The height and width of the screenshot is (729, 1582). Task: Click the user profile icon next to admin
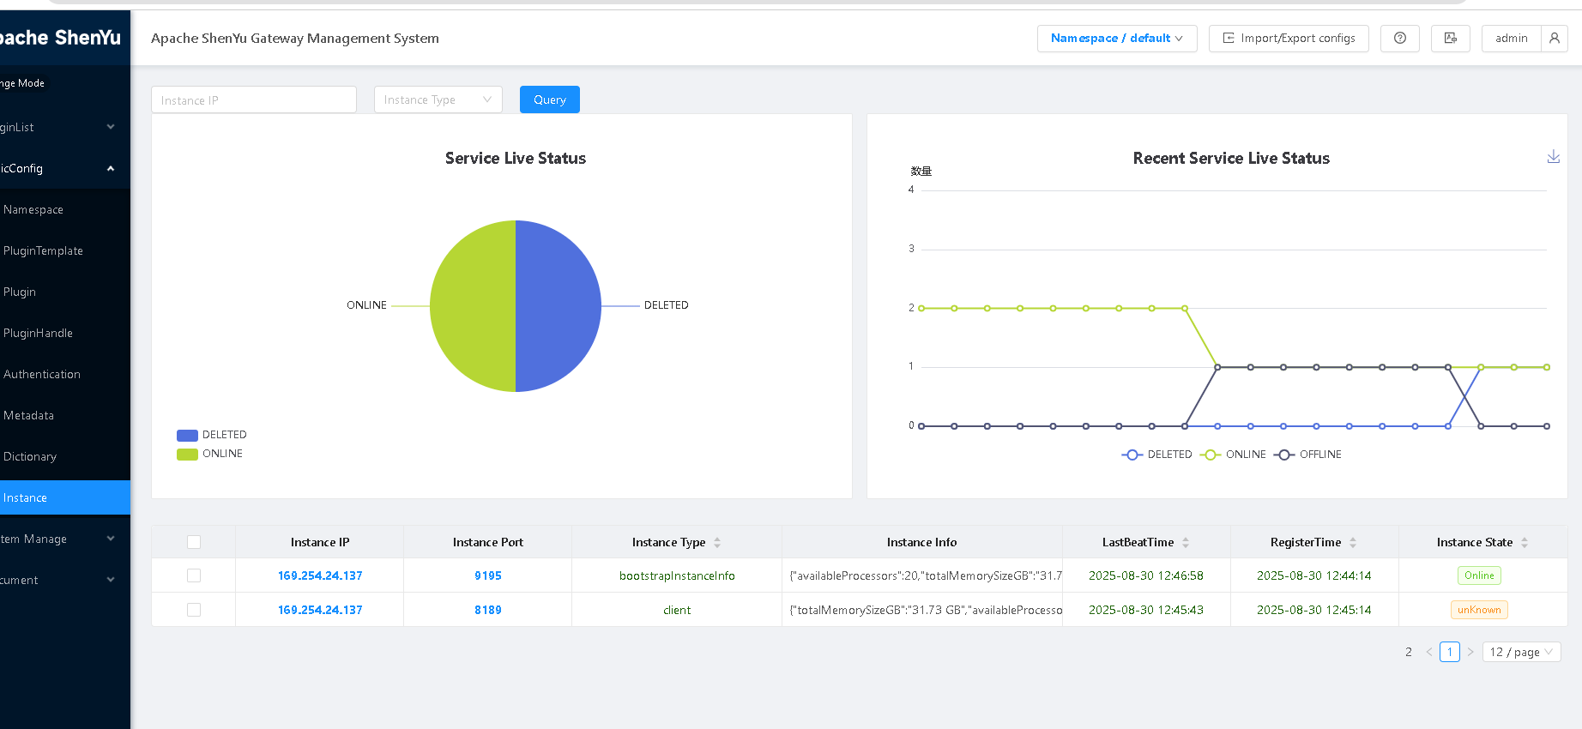1554,39
